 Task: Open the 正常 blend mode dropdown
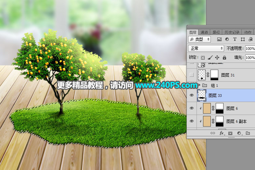[207, 48]
